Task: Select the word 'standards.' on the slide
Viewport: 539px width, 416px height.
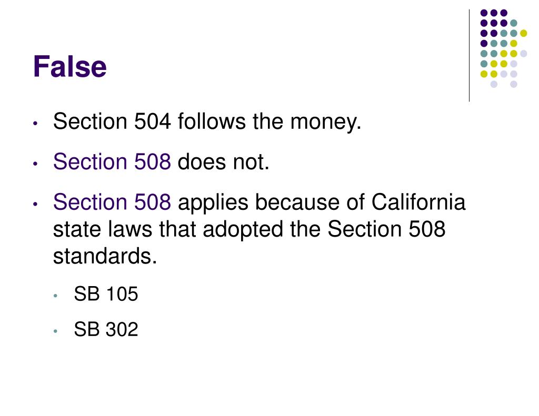Action: [105, 256]
